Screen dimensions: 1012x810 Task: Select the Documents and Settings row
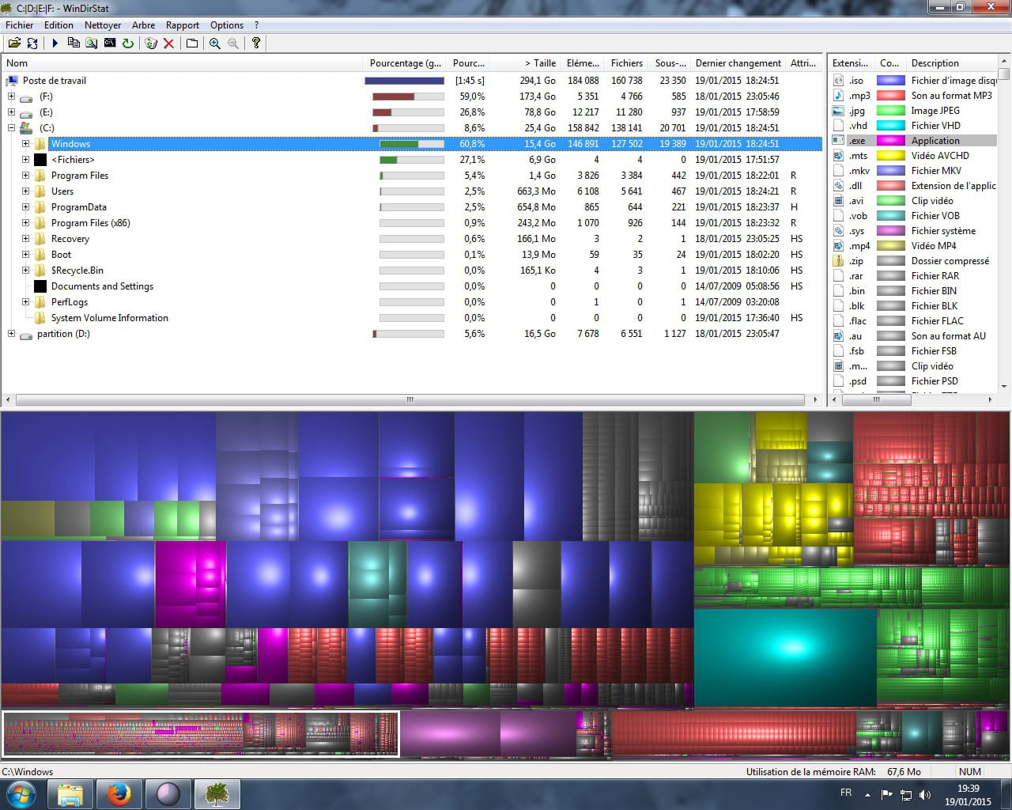[412, 286]
